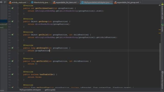Click the upper warning stripe on the error bar
164x92 pixels.
coord(160,30)
